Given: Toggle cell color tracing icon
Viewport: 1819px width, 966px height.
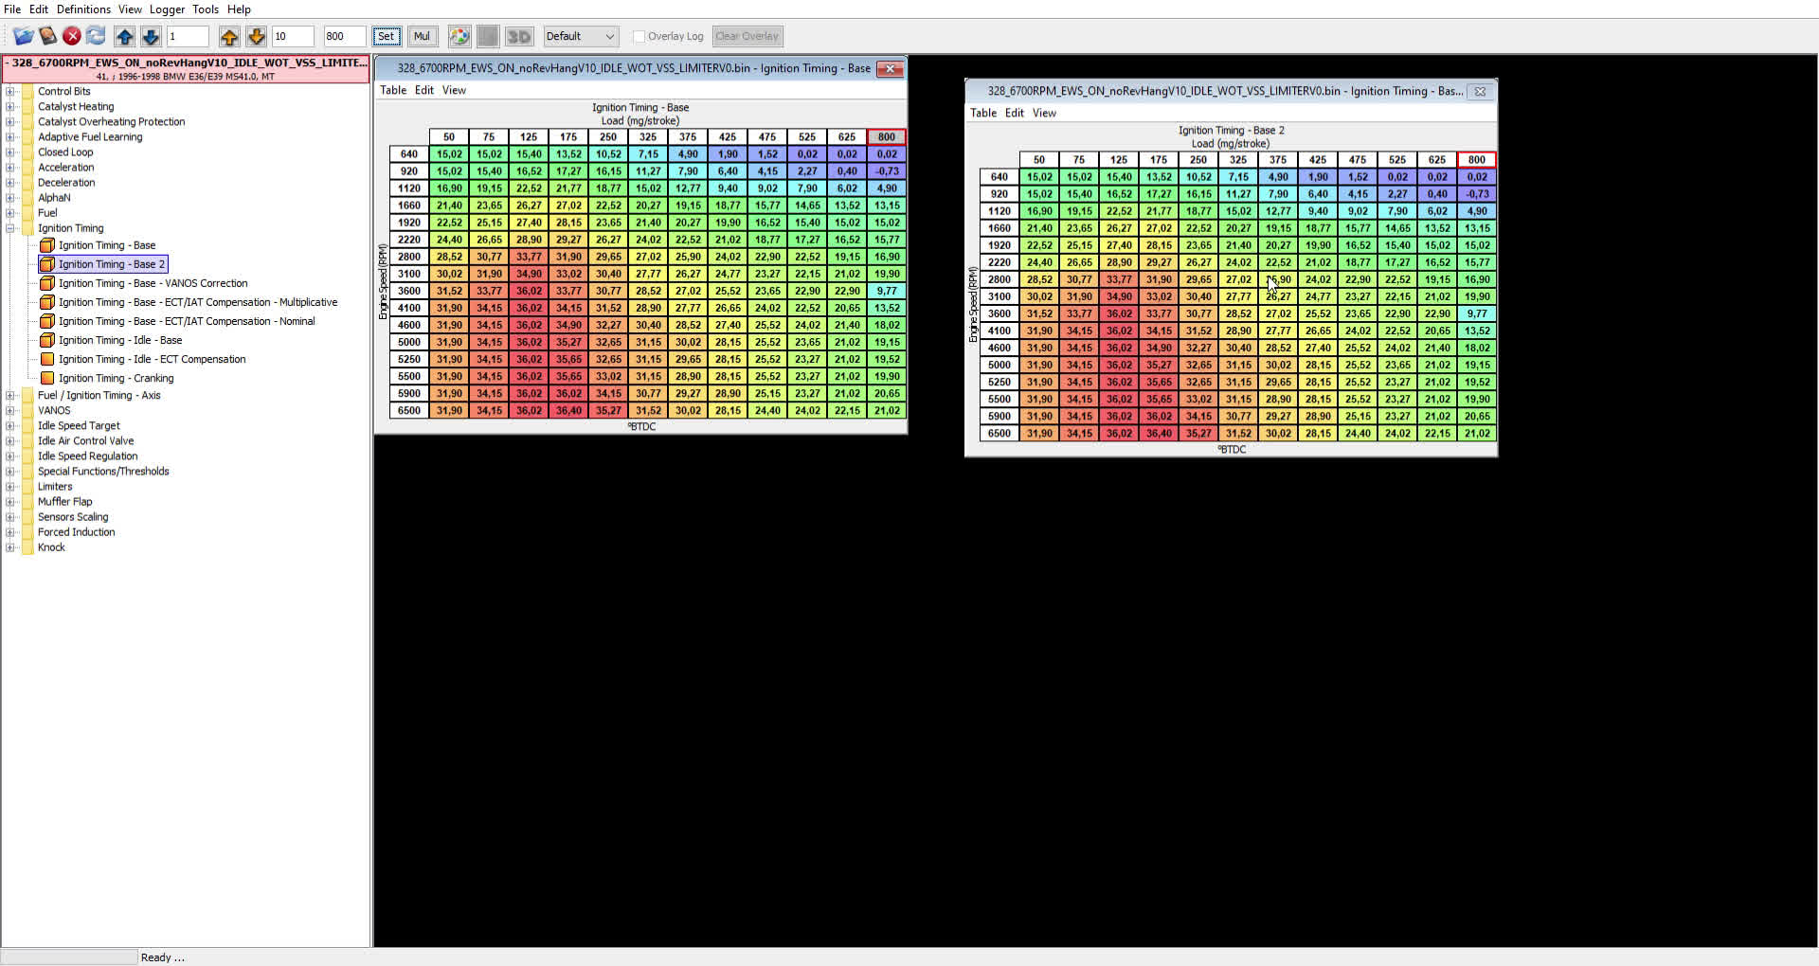Looking at the screenshot, I should click(x=459, y=36).
